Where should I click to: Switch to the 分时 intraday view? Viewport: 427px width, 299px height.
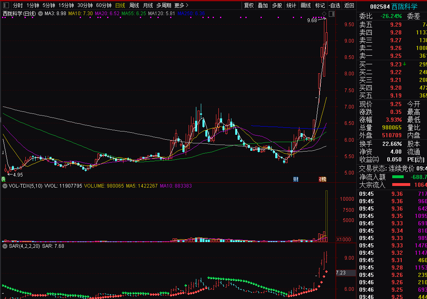[18, 5]
